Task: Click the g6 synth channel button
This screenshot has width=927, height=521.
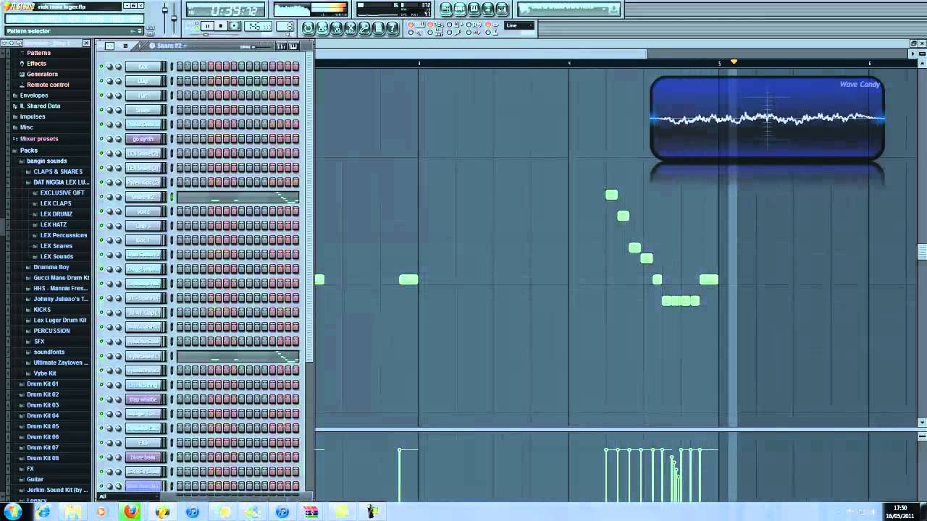Action: pos(143,139)
